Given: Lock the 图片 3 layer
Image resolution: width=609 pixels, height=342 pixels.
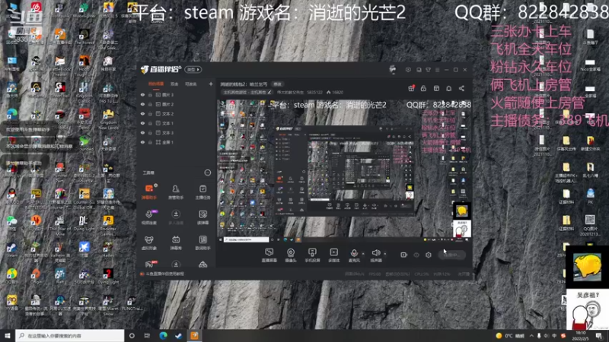Looking at the screenshot, I should click(x=150, y=94).
